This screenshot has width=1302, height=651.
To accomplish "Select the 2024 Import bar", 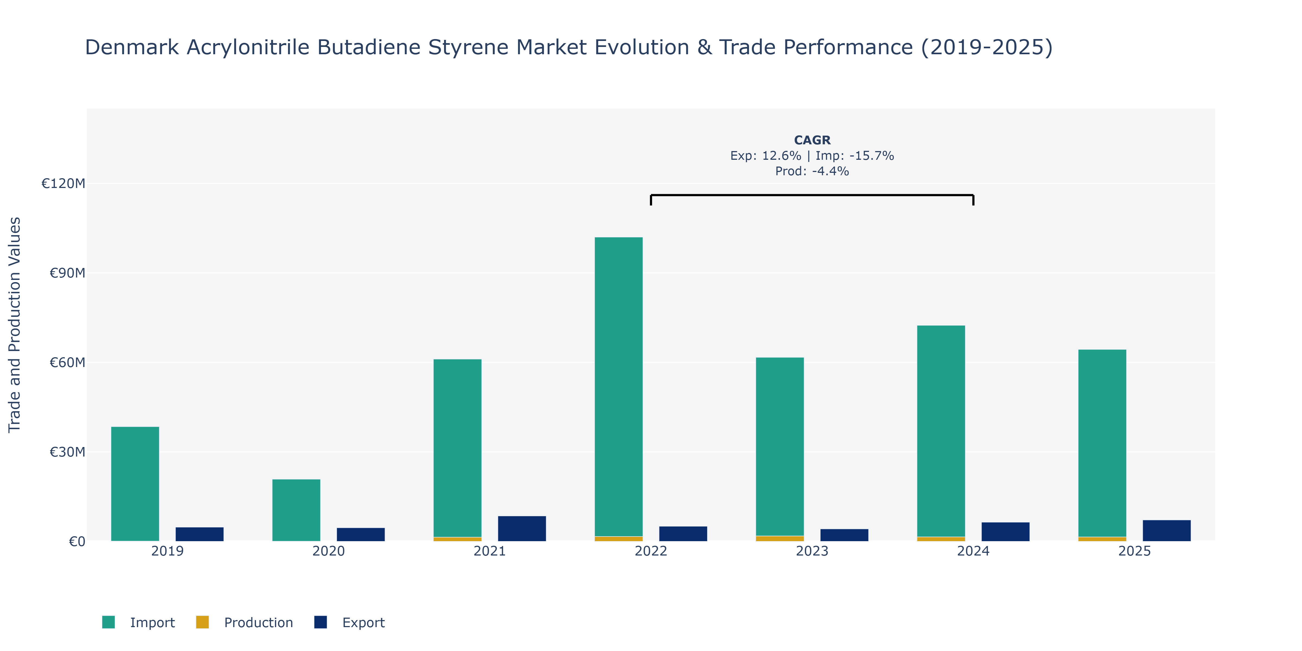I will pos(941,431).
